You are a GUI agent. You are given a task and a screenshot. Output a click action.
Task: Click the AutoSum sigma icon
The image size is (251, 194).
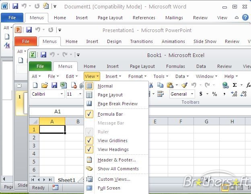(x=235, y=85)
